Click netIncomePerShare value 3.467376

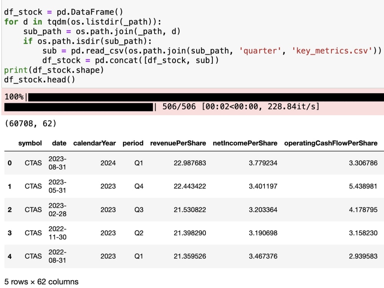263,257
